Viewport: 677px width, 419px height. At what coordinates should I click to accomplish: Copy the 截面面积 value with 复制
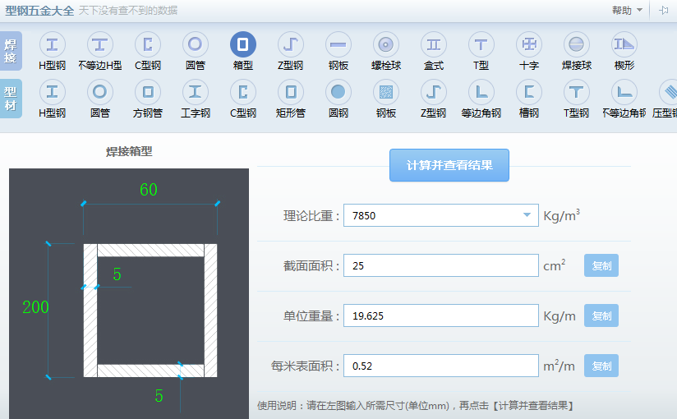601,265
